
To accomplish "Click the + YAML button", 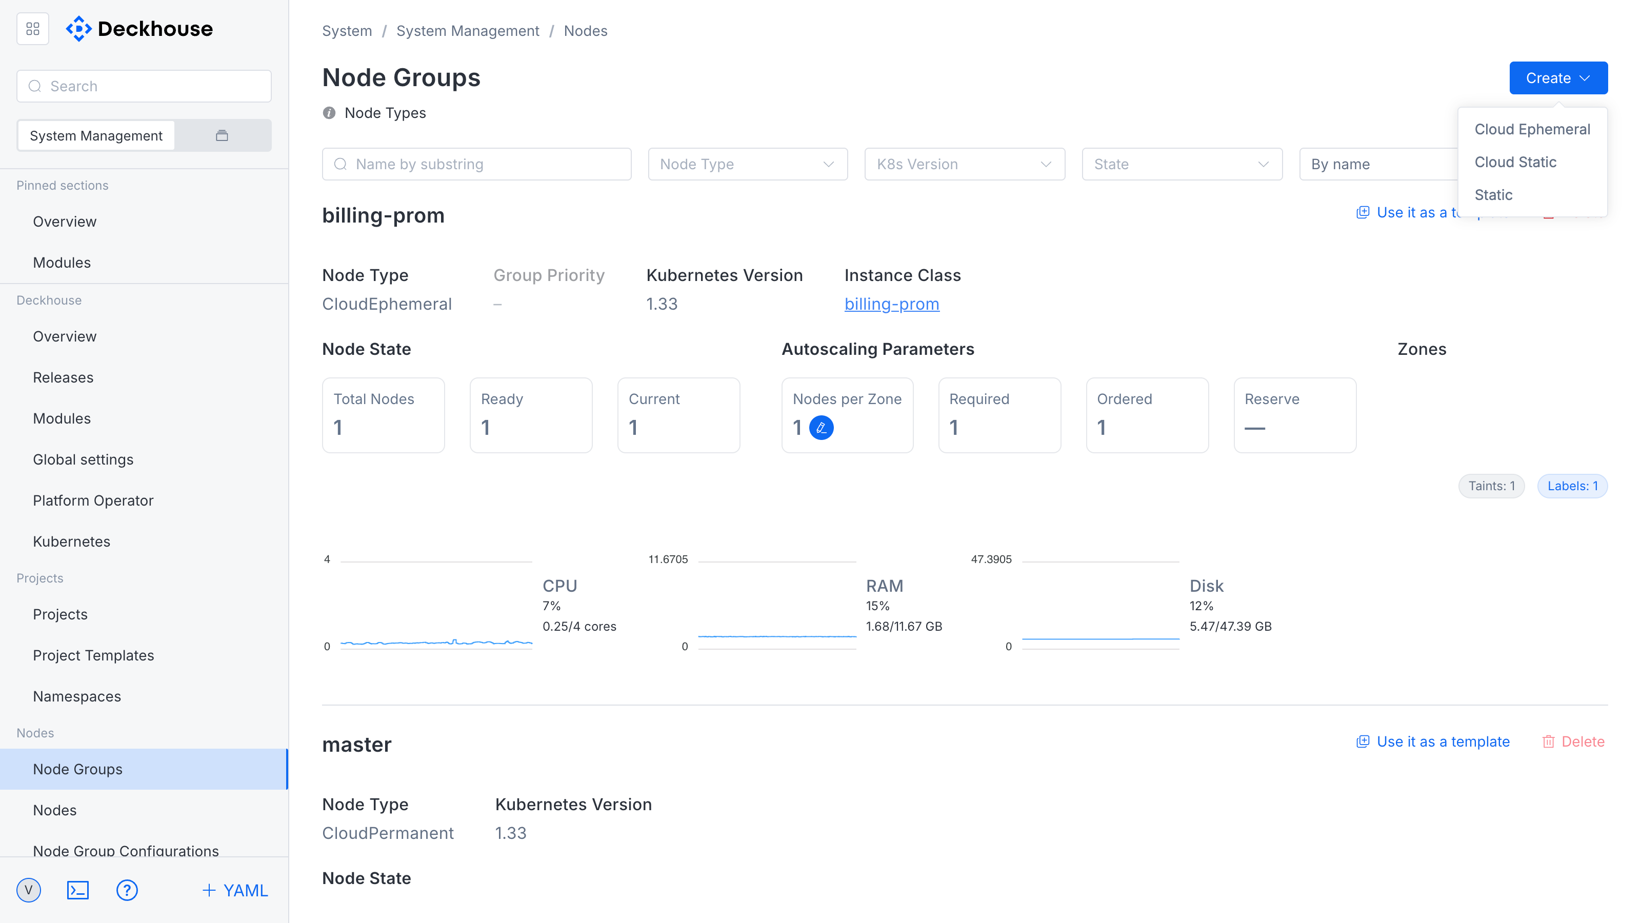I will (x=235, y=890).
